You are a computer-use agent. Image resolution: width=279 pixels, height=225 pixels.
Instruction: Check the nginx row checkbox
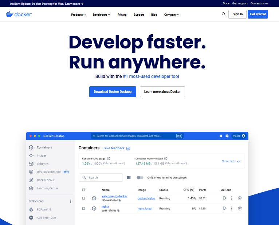(x=84, y=209)
